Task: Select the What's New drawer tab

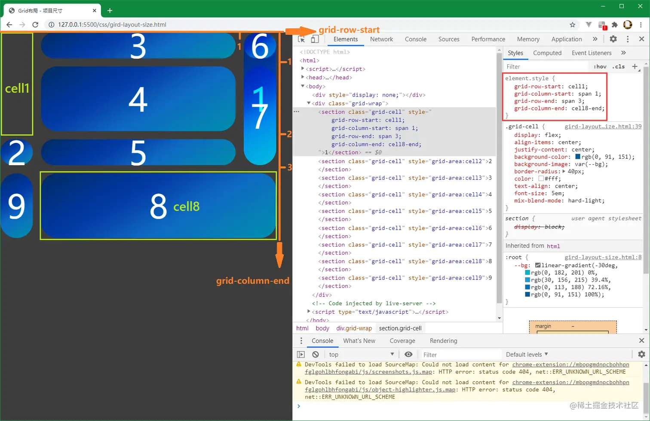Action: 359,341
